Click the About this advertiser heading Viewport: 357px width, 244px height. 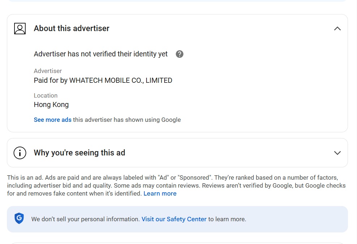[72, 29]
